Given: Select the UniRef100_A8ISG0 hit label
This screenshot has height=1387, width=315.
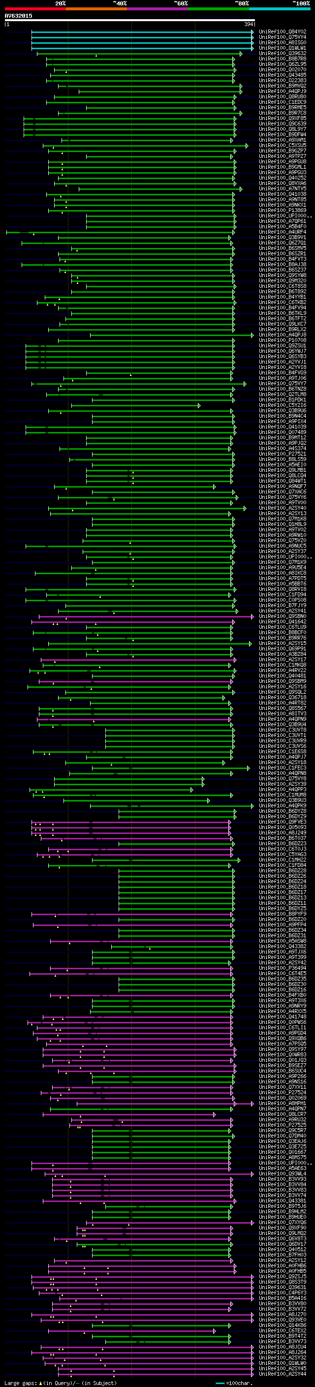Looking at the screenshot, I should coord(283,42).
